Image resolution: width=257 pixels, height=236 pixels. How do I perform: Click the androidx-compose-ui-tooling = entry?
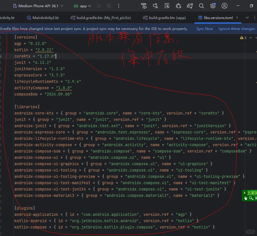coord(111,170)
